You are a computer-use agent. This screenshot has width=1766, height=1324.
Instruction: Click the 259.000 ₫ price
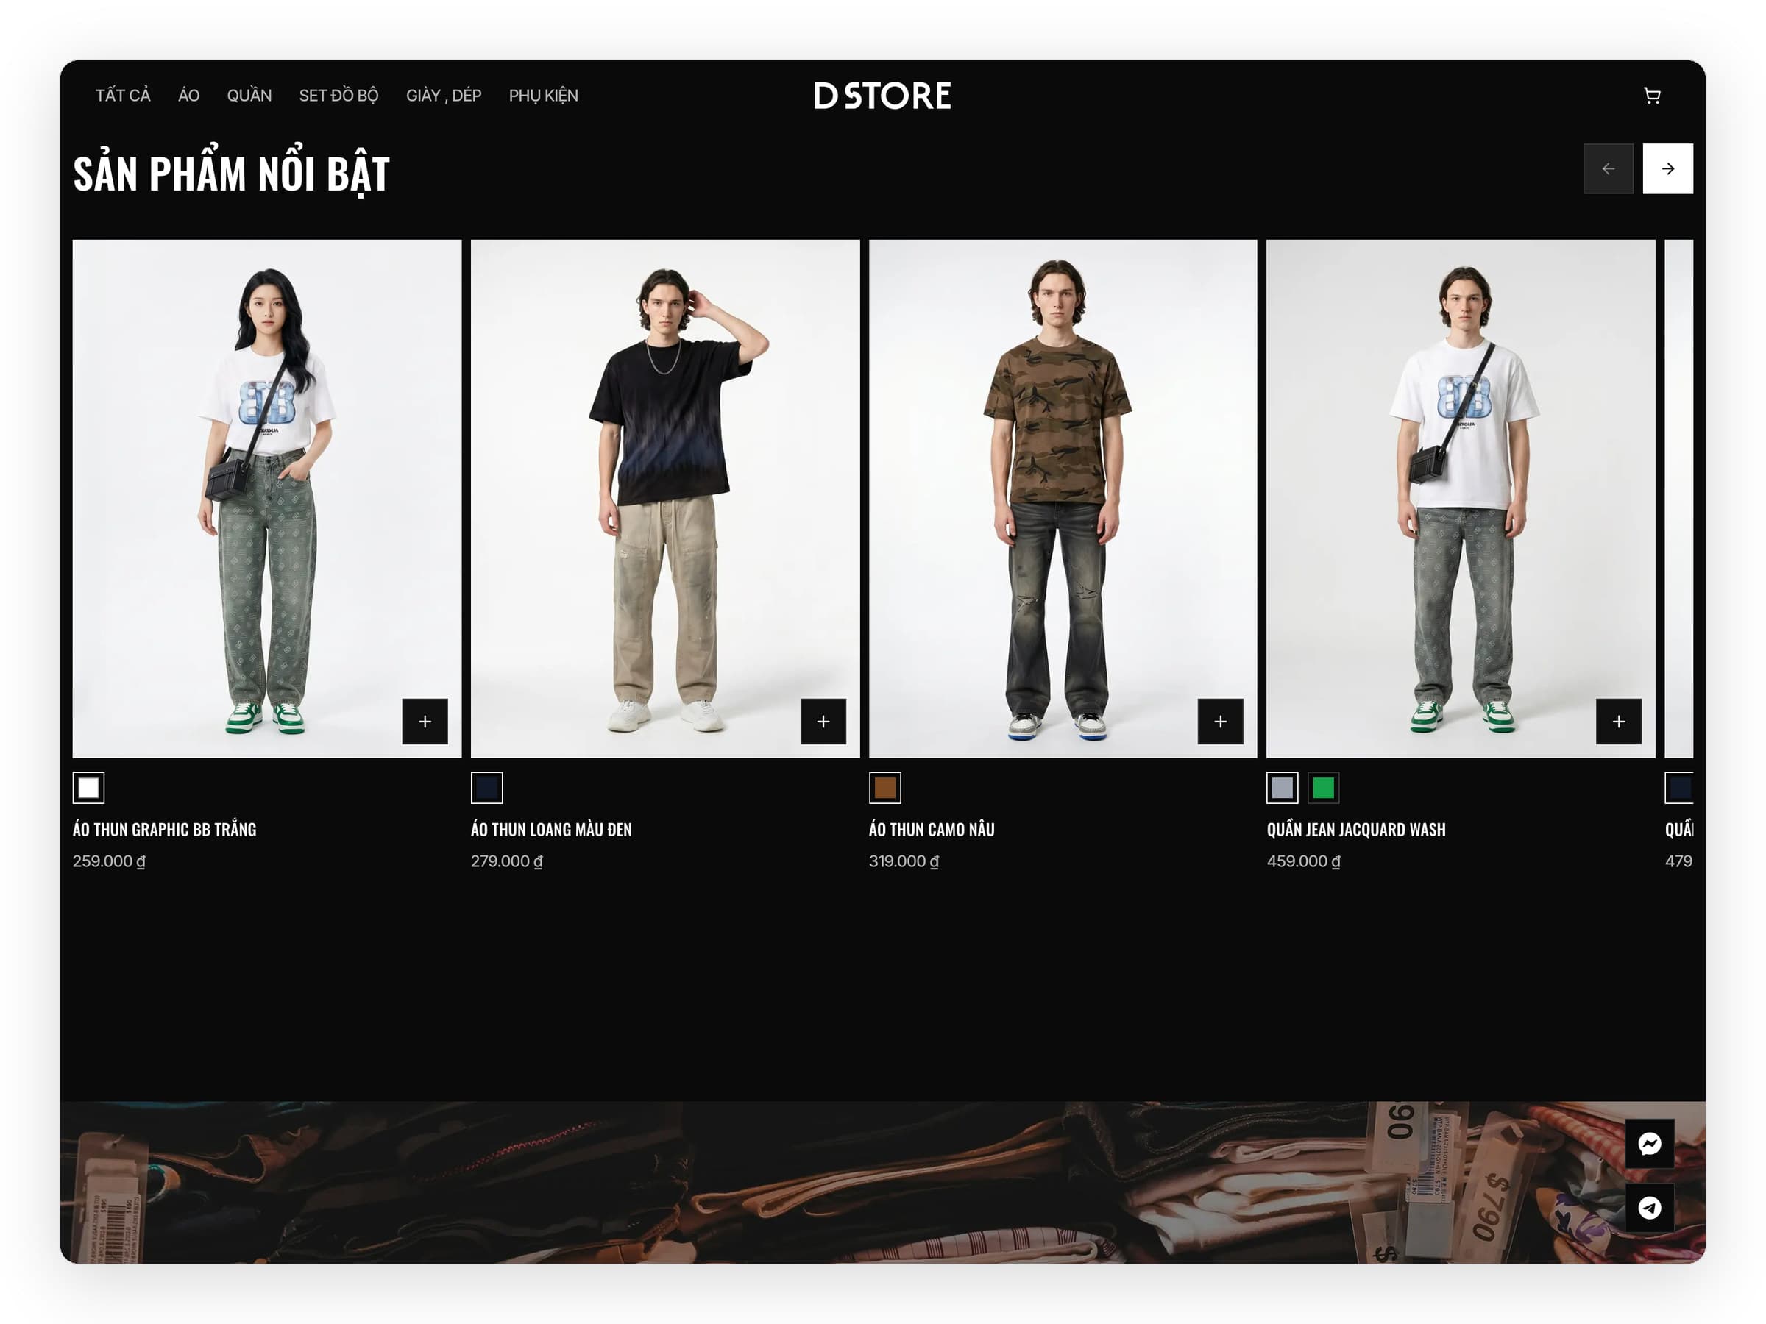[110, 861]
